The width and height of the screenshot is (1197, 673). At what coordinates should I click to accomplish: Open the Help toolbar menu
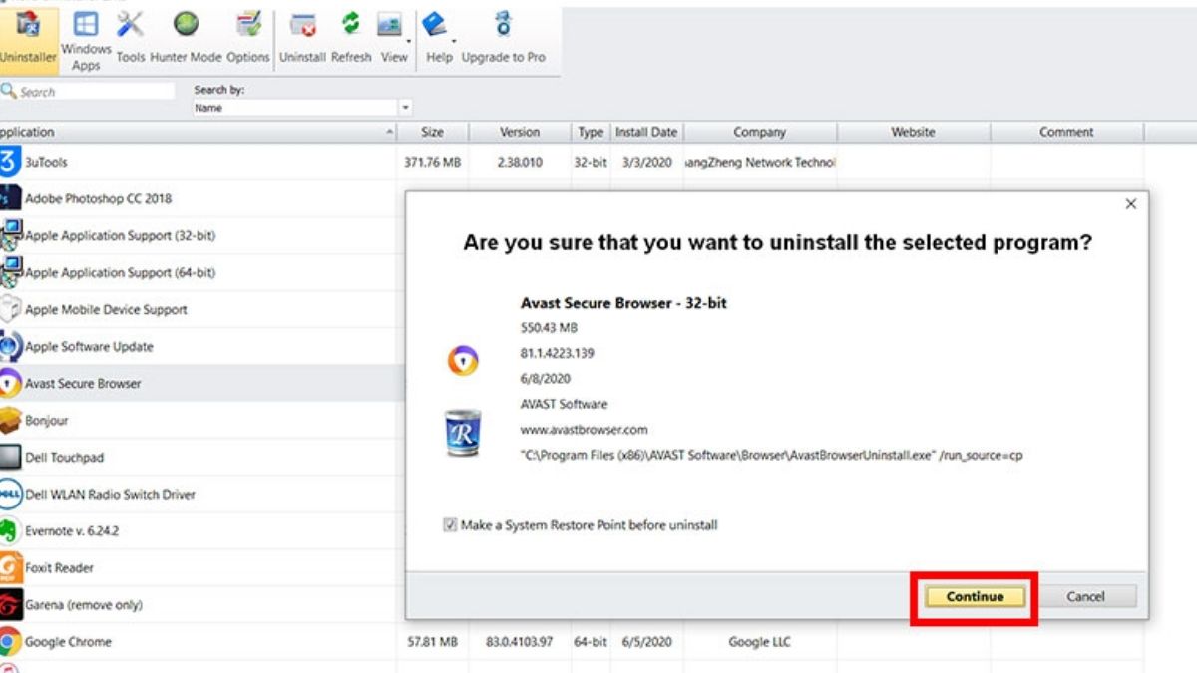point(438,40)
